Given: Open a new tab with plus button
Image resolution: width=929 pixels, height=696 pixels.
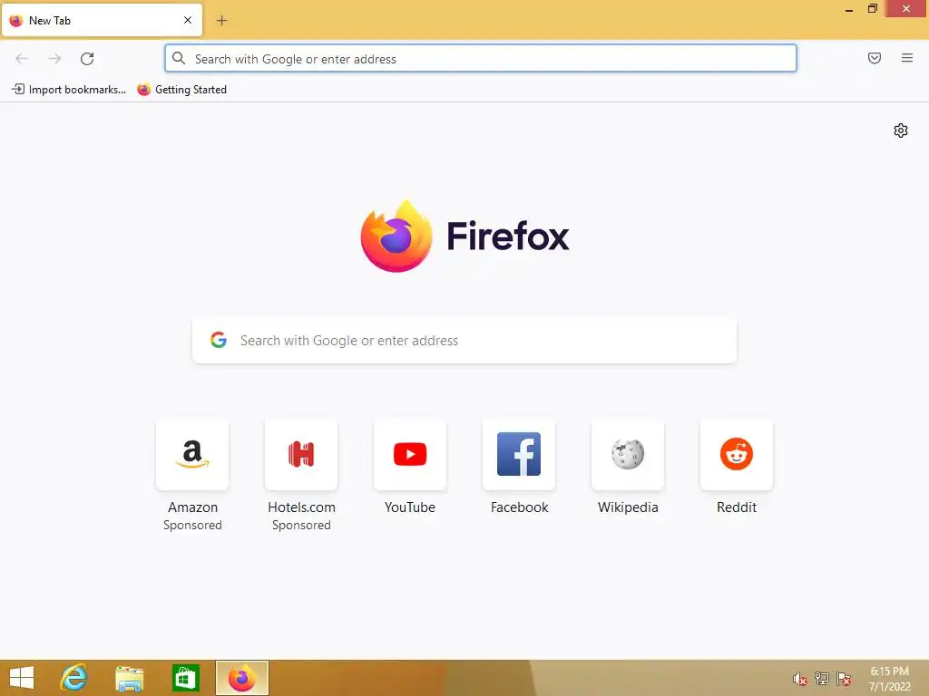Looking at the screenshot, I should [x=221, y=21].
